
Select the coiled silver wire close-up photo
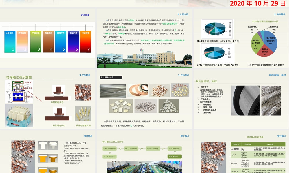tap(271, 100)
